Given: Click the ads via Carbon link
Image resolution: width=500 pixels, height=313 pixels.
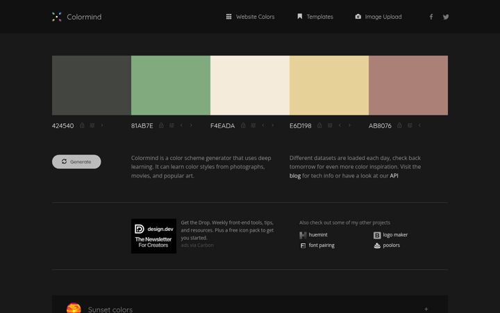Looking at the screenshot, I should (197, 246).
